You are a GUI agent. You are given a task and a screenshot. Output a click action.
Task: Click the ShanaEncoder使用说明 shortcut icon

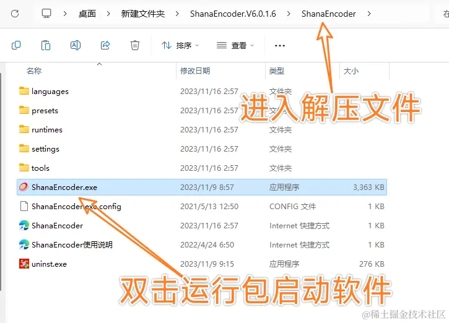pos(24,244)
